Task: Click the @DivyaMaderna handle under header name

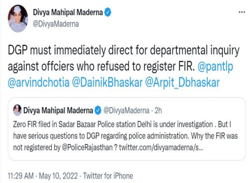Action: click(54, 24)
